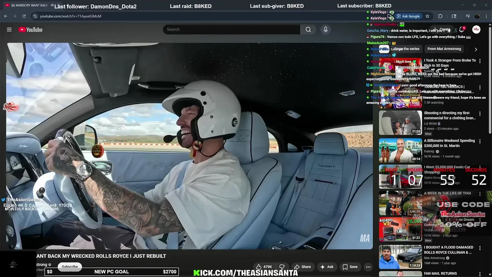This screenshot has width=492, height=277.
Task: Start voice search with the microphone icon
Action: tap(326, 30)
